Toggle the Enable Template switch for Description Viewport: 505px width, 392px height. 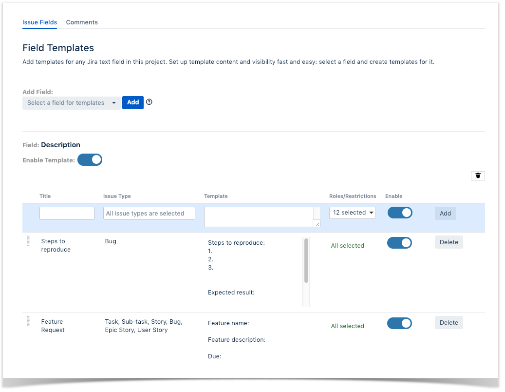tap(90, 160)
